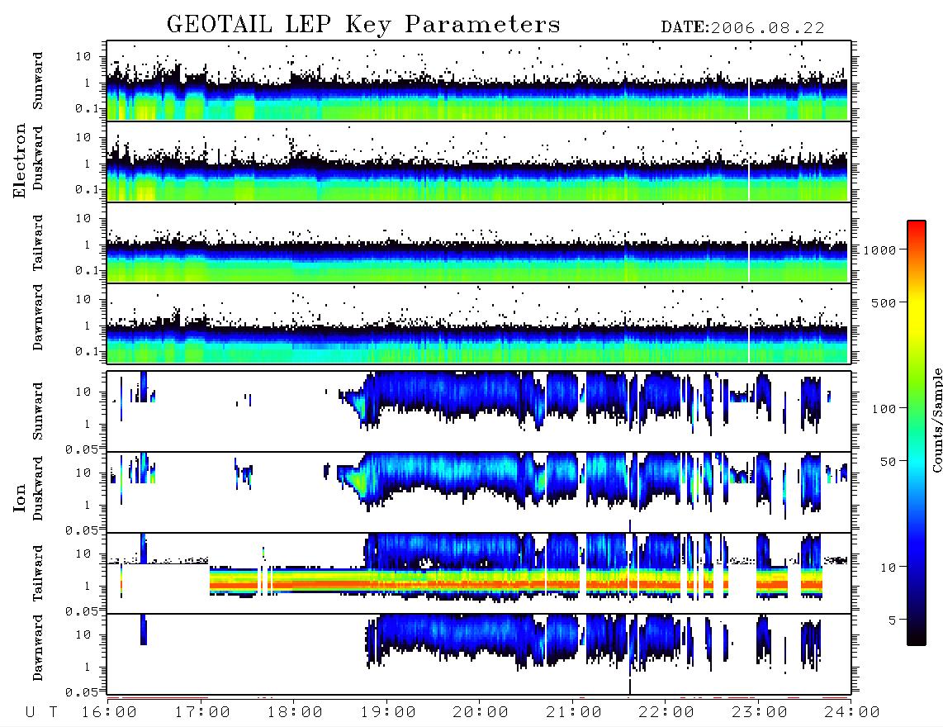
Task: Click the '1000' colorbar scale value
Action: 880,250
